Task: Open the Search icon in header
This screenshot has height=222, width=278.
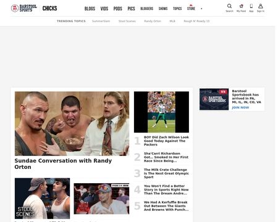Action: [229, 6]
